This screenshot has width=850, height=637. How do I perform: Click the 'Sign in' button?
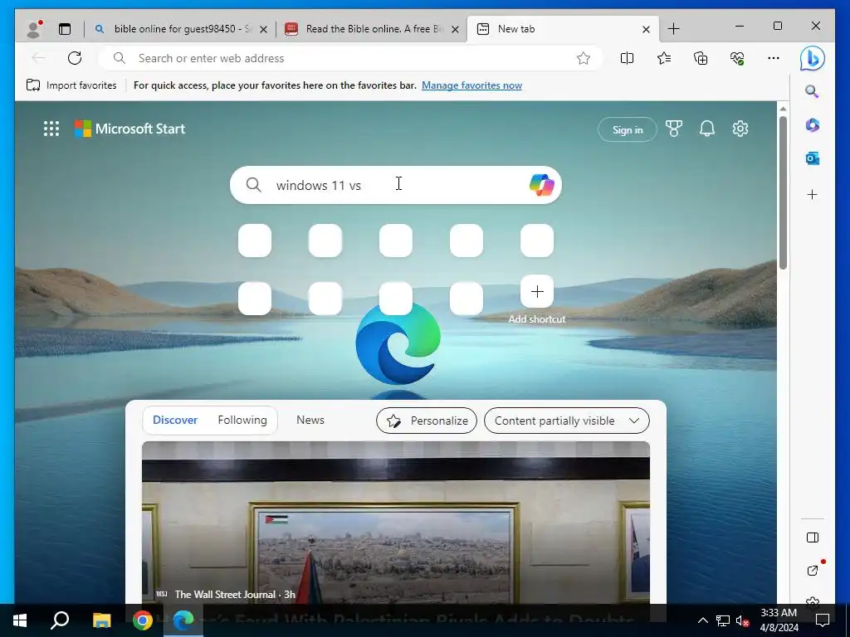[x=628, y=129]
